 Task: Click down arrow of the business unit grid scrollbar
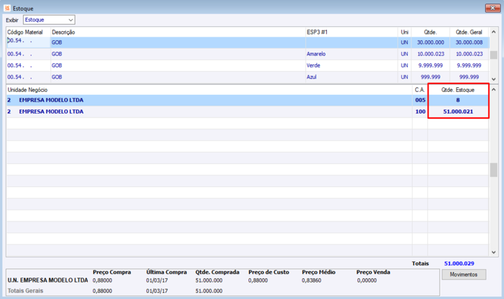pos(494,253)
